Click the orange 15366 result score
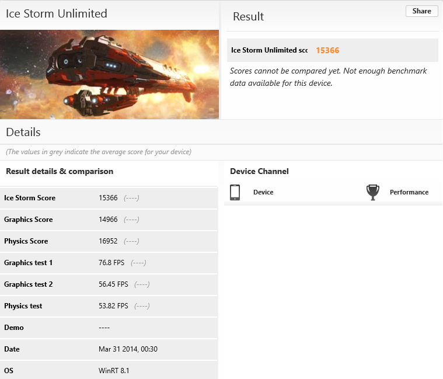The width and height of the screenshot is (443, 379). click(327, 50)
